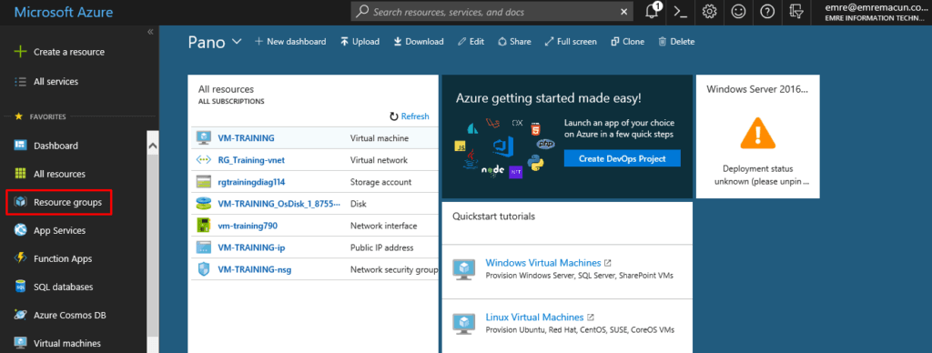Open the help question mark icon
The image size is (932, 353).
(x=767, y=12)
